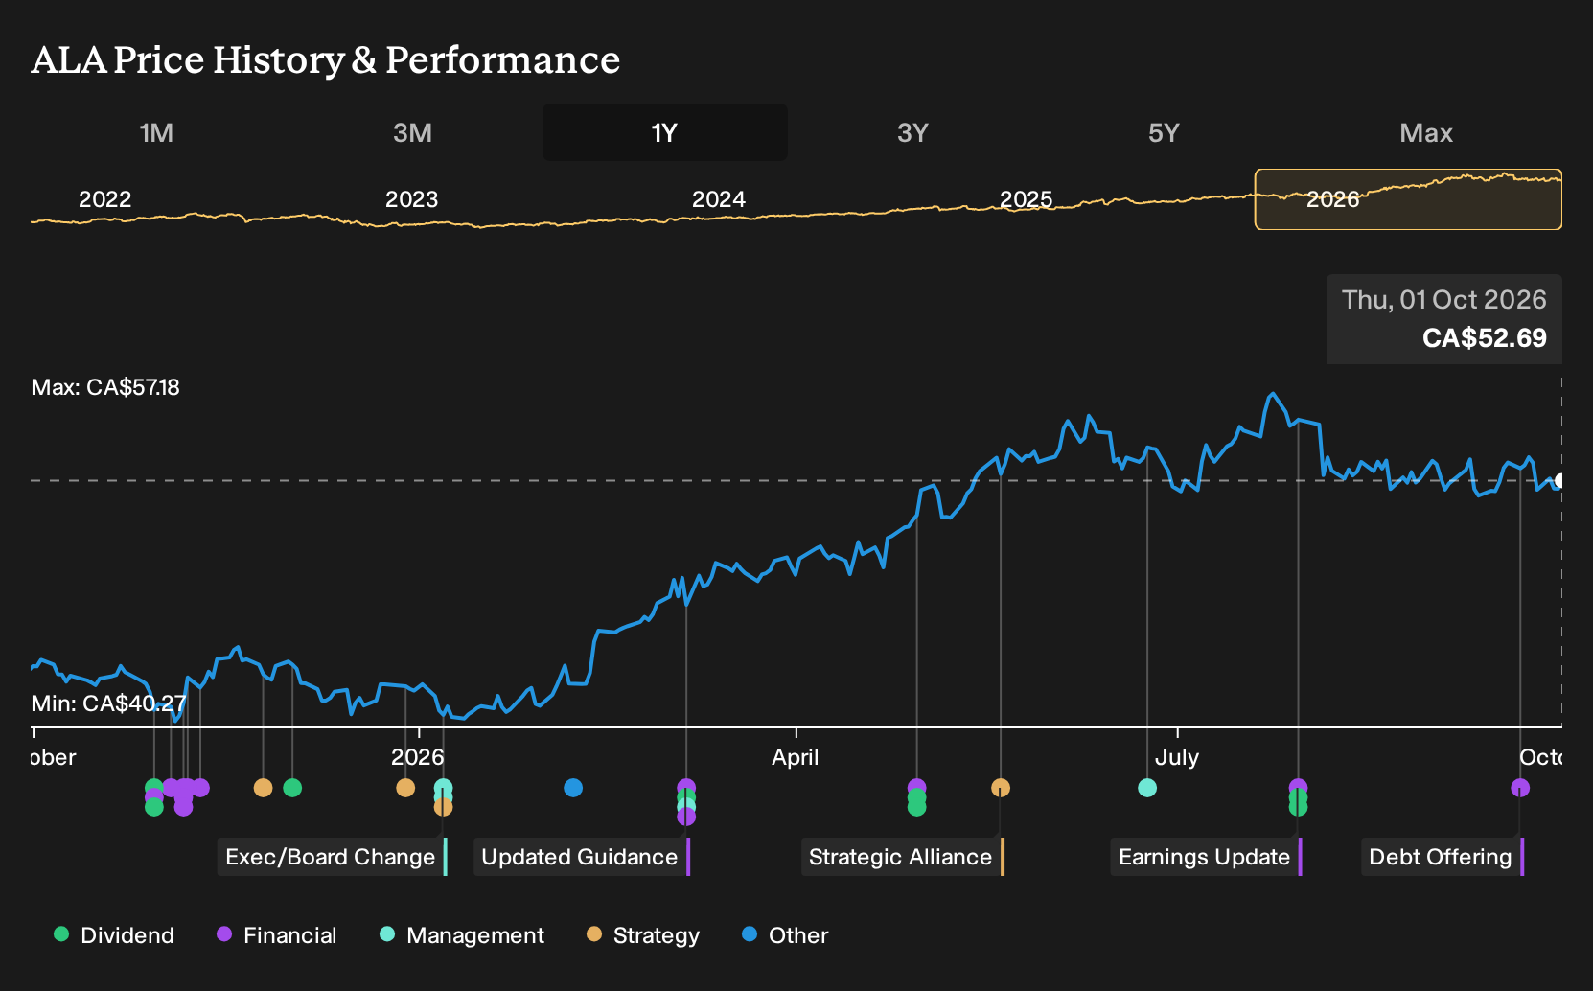
Task: Click 2023 in the overview timeline
Action: pyautogui.click(x=411, y=199)
